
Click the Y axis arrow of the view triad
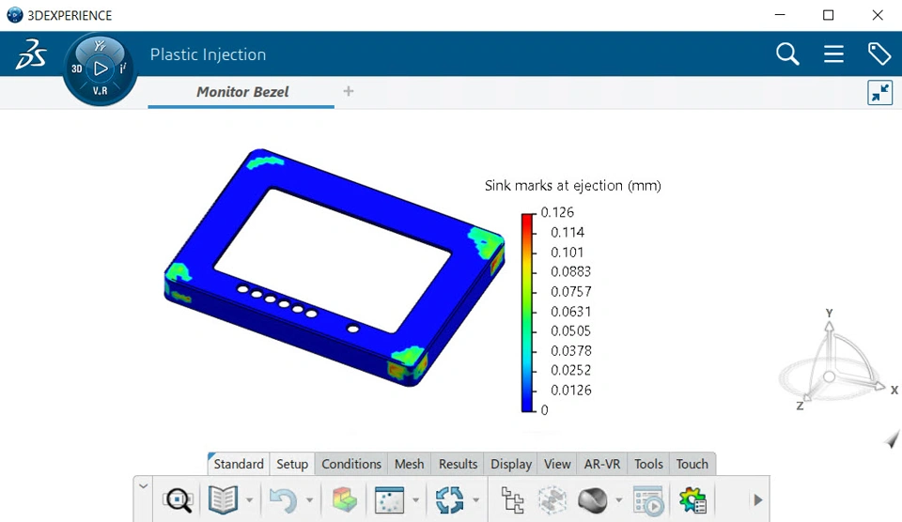click(829, 326)
